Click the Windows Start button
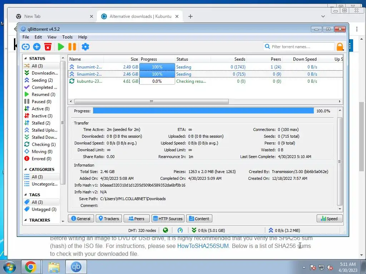The image size is (366, 274). click(x=9, y=267)
